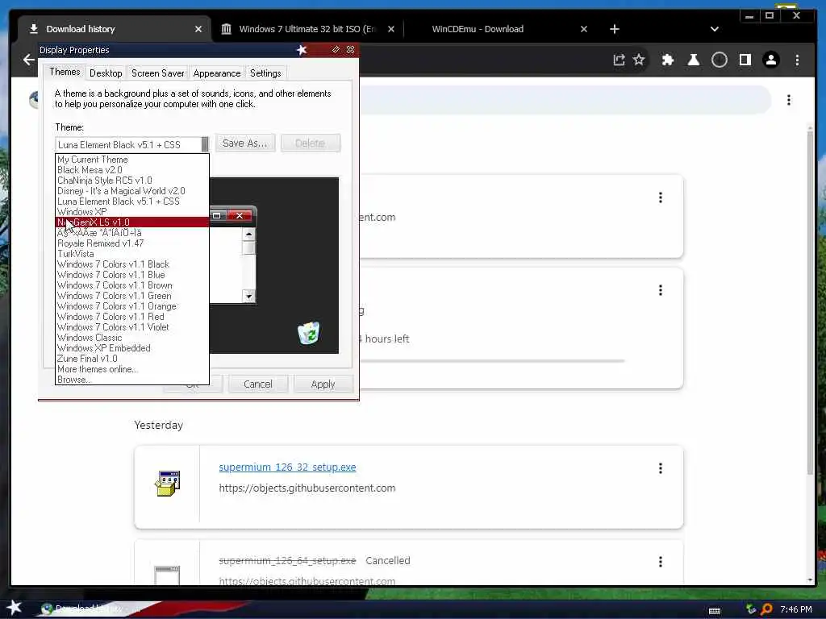Switch to the Windows 7 Ultimate ISO browser tab
This screenshot has width=826, height=619.
[308, 29]
